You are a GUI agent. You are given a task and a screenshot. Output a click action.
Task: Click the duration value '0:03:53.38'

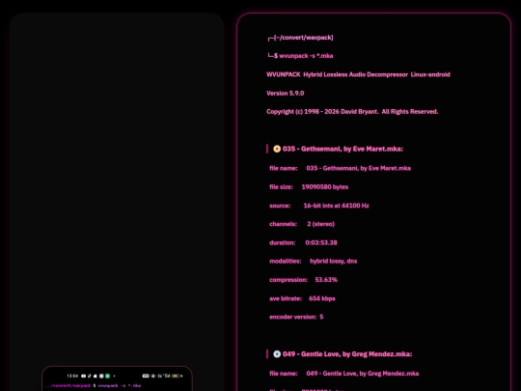(x=321, y=242)
